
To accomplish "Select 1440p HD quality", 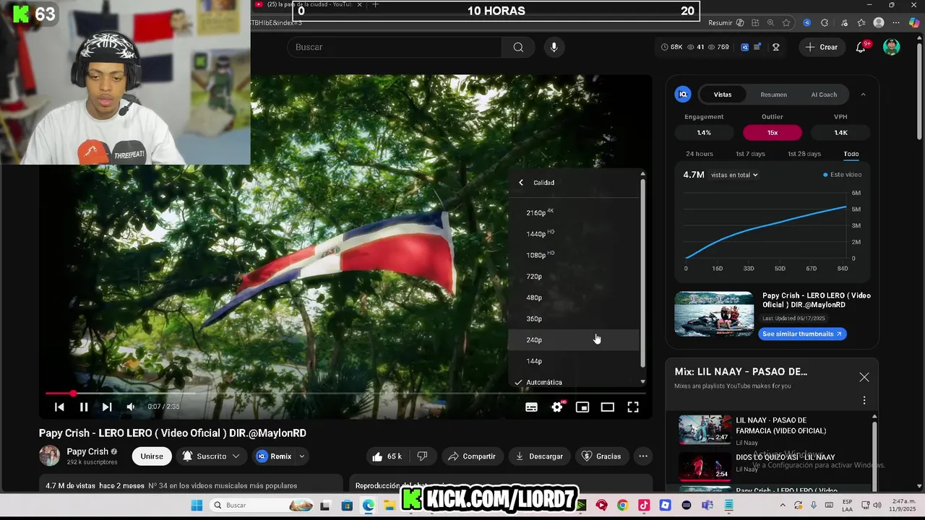I will [x=574, y=233].
